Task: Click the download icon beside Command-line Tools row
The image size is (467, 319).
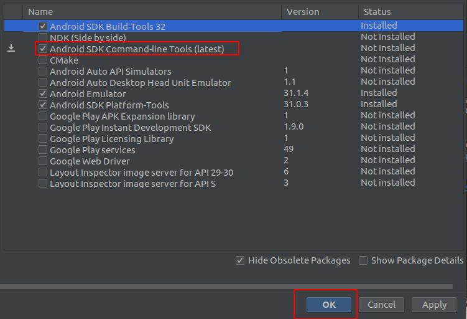Action: [x=11, y=48]
